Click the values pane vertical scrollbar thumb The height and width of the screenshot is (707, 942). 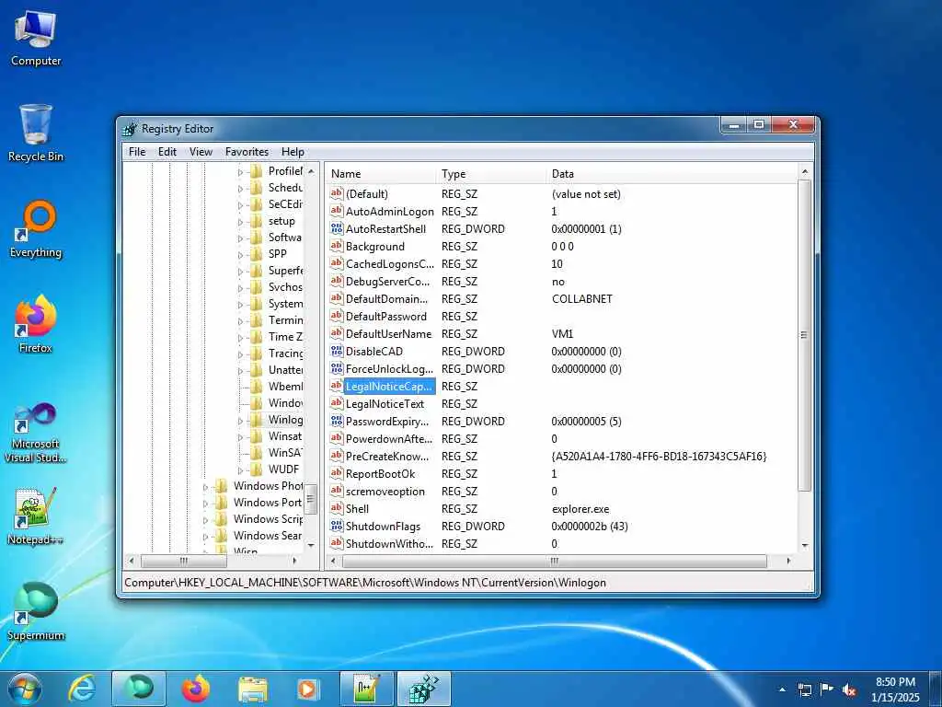(804, 335)
